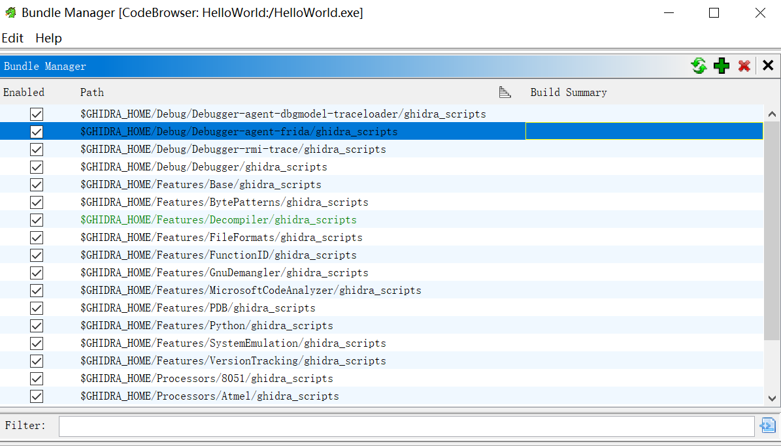Select Features/BytePatterns/ghidra_scripts path
This screenshot has height=446, width=781.
(x=224, y=202)
